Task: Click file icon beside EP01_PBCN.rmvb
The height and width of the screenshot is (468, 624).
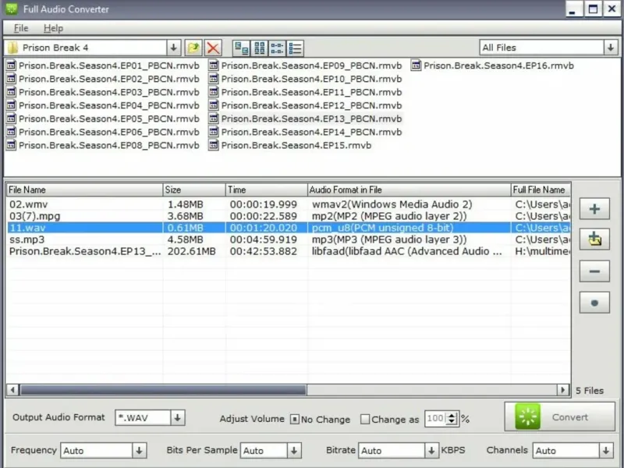Action: tap(11, 66)
